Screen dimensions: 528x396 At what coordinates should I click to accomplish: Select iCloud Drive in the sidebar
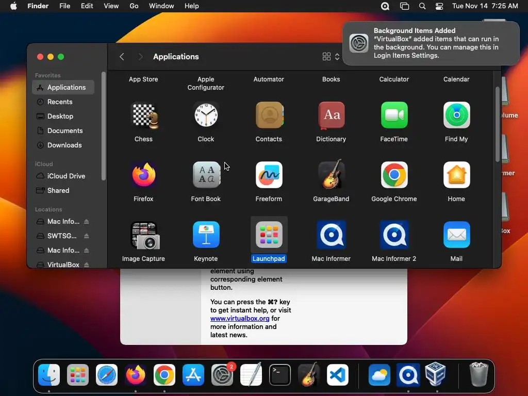(63, 176)
